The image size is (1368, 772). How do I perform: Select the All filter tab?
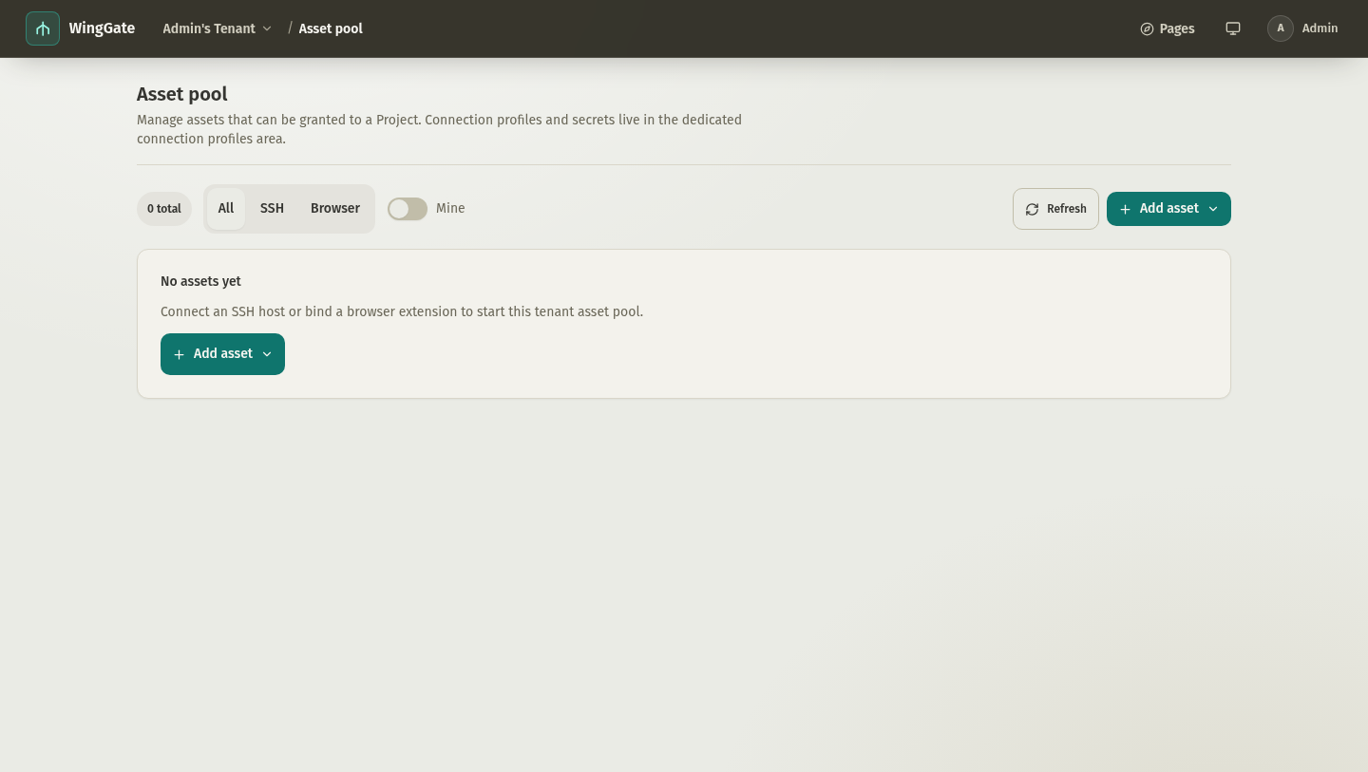pyautogui.click(x=226, y=208)
